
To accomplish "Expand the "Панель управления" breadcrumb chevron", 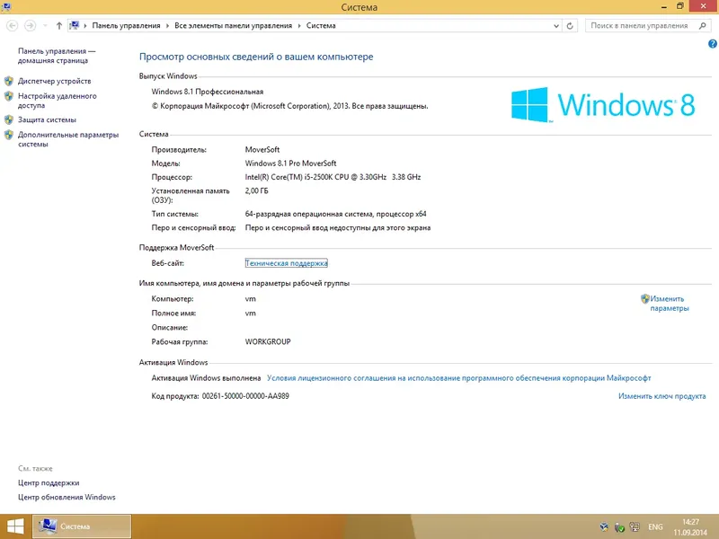I will [166, 25].
